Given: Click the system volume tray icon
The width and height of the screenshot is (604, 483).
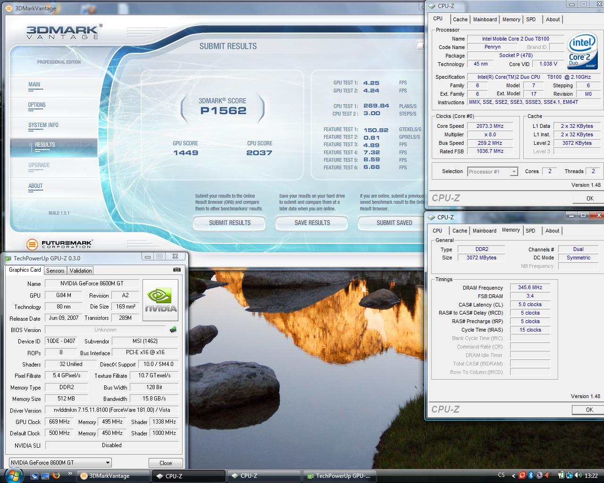Looking at the screenshot, I should click(579, 475).
